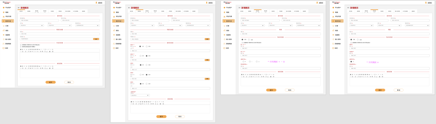Viewport: 436px width, 124px height.
Task: Open 教學內容 menu in second window sidebar
Action: [x=118, y=21]
